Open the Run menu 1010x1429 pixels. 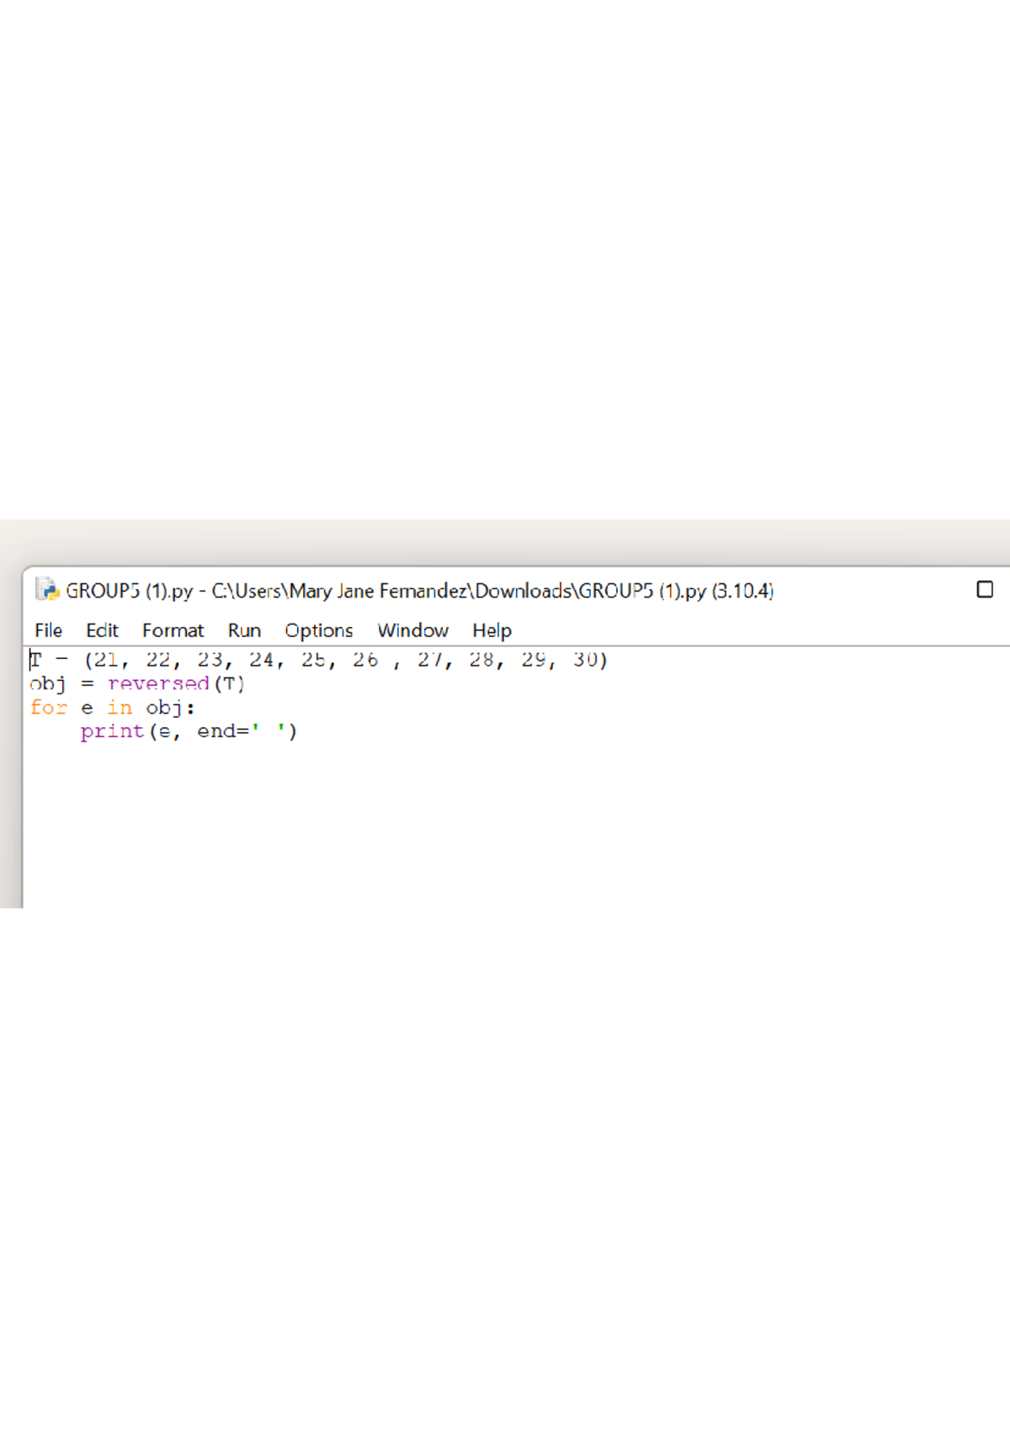[x=244, y=630]
